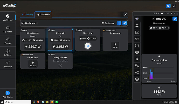Click the 229.7 W reading on Klima Kueche
Screen dimensions: 179x104
tap(33, 47)
